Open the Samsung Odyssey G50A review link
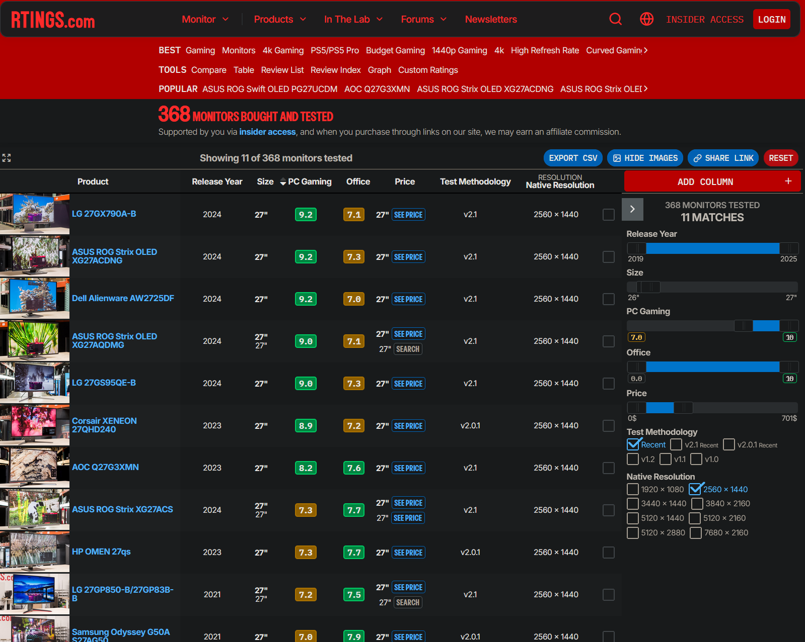Screen dimensions: 805x642 121,635
